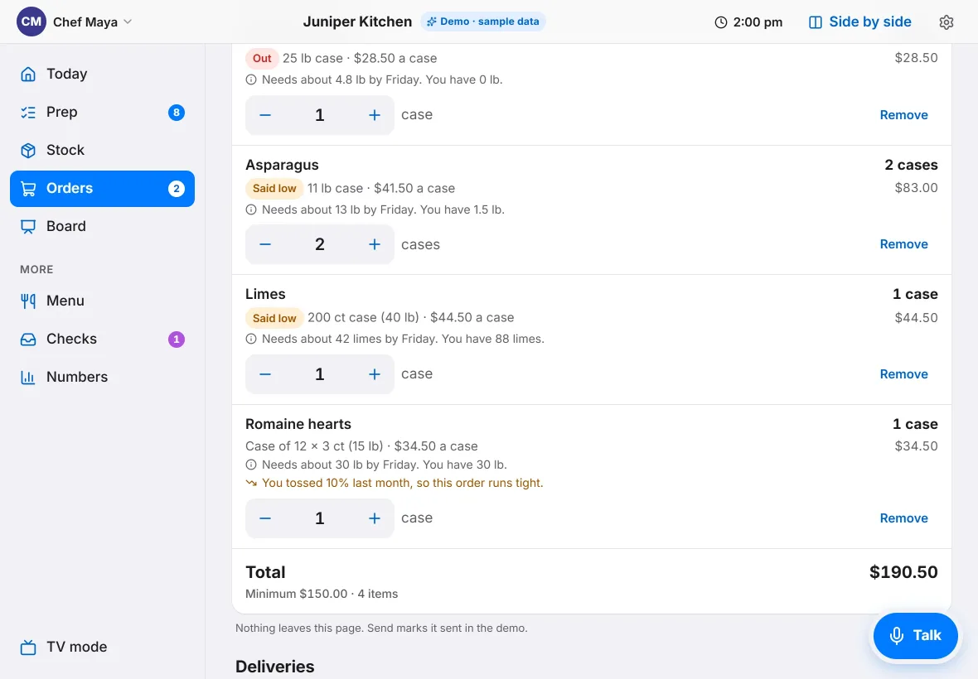978x679 pixels.
Task: Open the Numbers chart page
Action: click(102, 377)
